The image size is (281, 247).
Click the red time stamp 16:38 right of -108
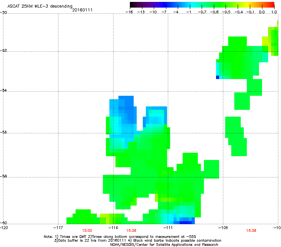[251, 231]
